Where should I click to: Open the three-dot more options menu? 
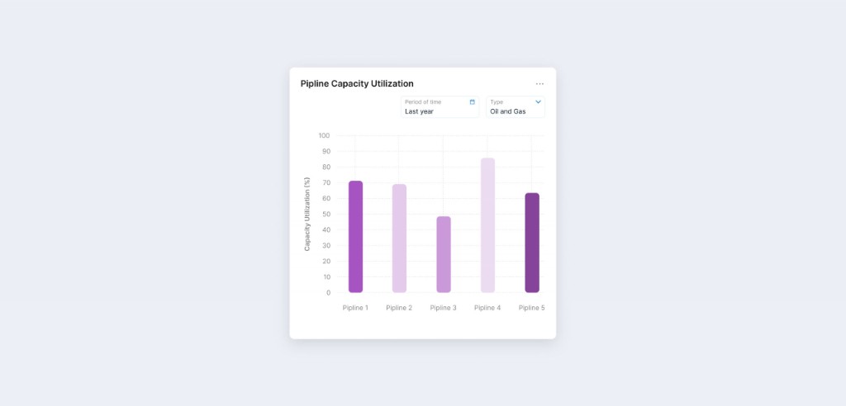[539, 83]
